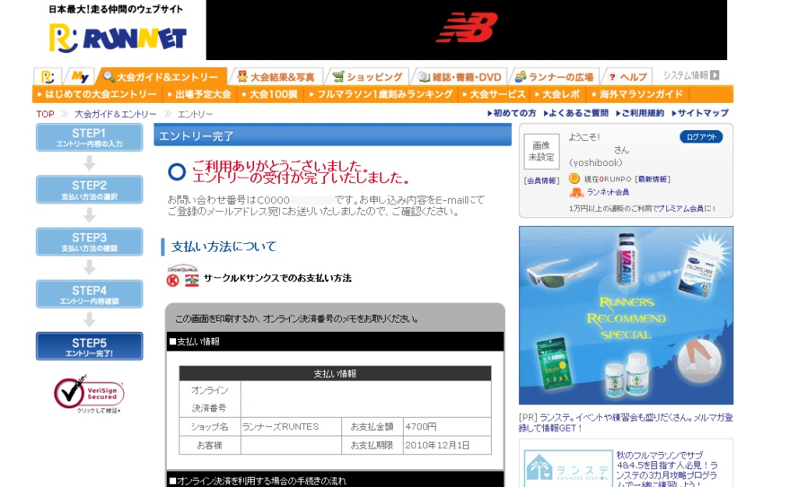Click STEP4 エントリー内容確認 step
The height and width of the screenshot is (487, 798).
(x=89, y=294)
